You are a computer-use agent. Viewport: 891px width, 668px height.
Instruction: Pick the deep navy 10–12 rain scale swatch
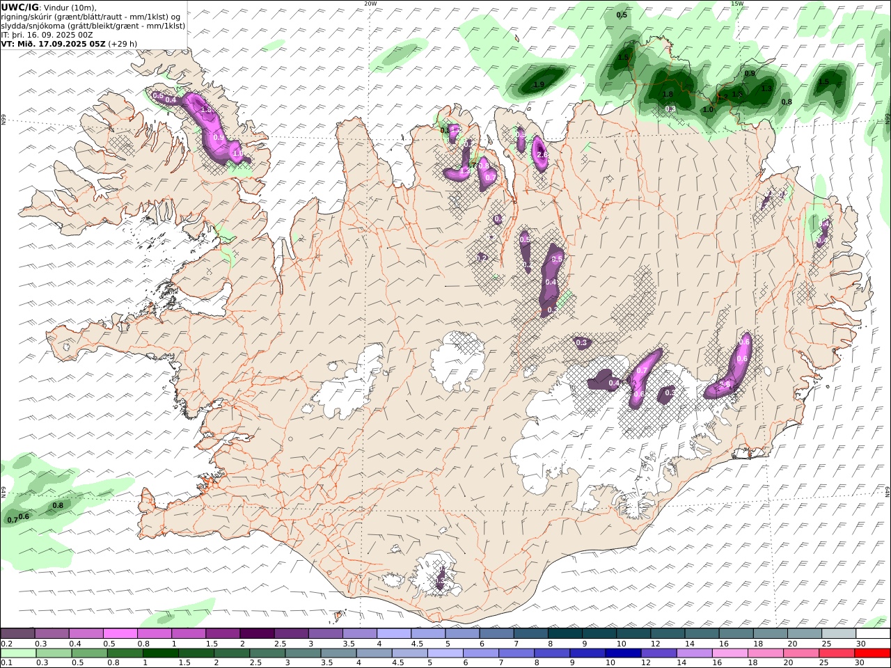pyautogui.click(x=622, y=653)
